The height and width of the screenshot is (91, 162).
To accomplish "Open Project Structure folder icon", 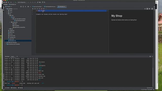I will 40,2.
